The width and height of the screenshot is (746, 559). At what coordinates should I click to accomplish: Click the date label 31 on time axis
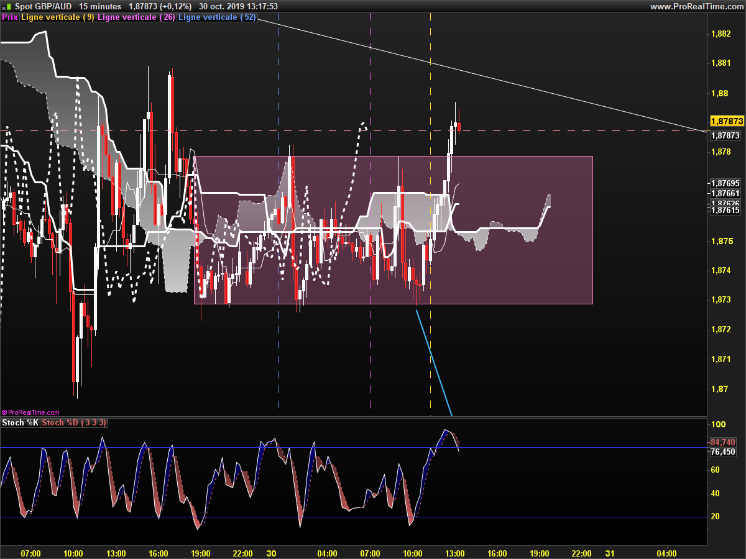point(610,553)
